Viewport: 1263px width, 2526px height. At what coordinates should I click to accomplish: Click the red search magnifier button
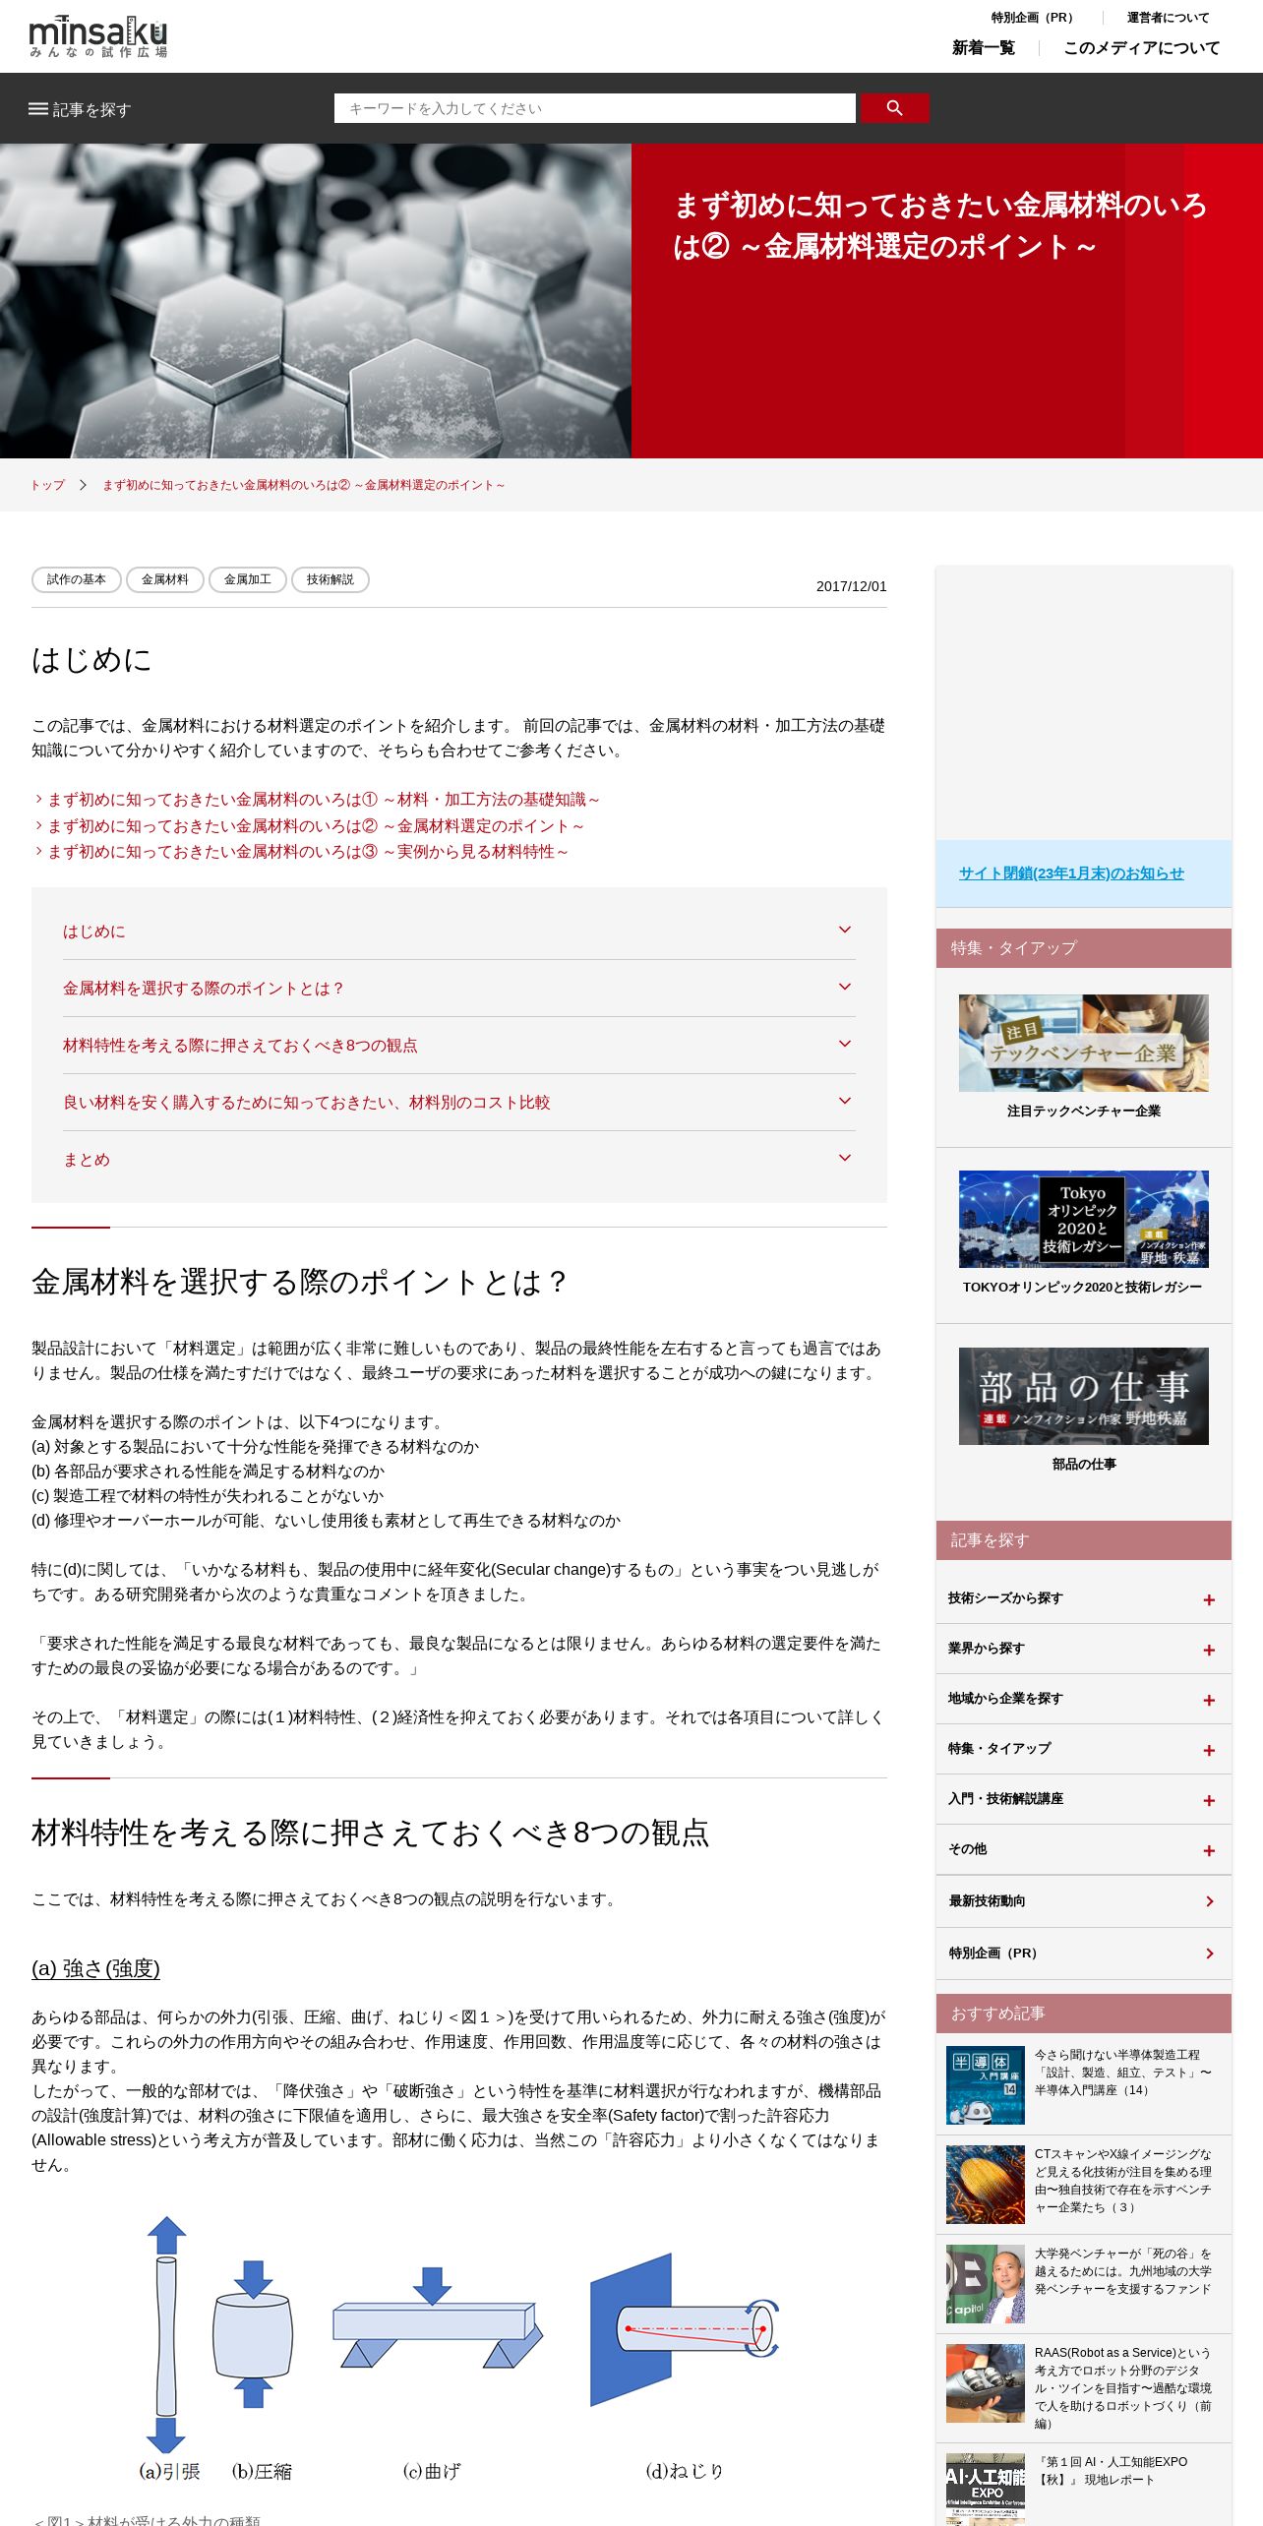click(894, 108)
